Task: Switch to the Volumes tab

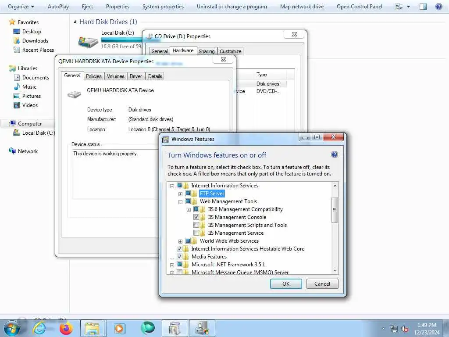Action: coord(115,76)
